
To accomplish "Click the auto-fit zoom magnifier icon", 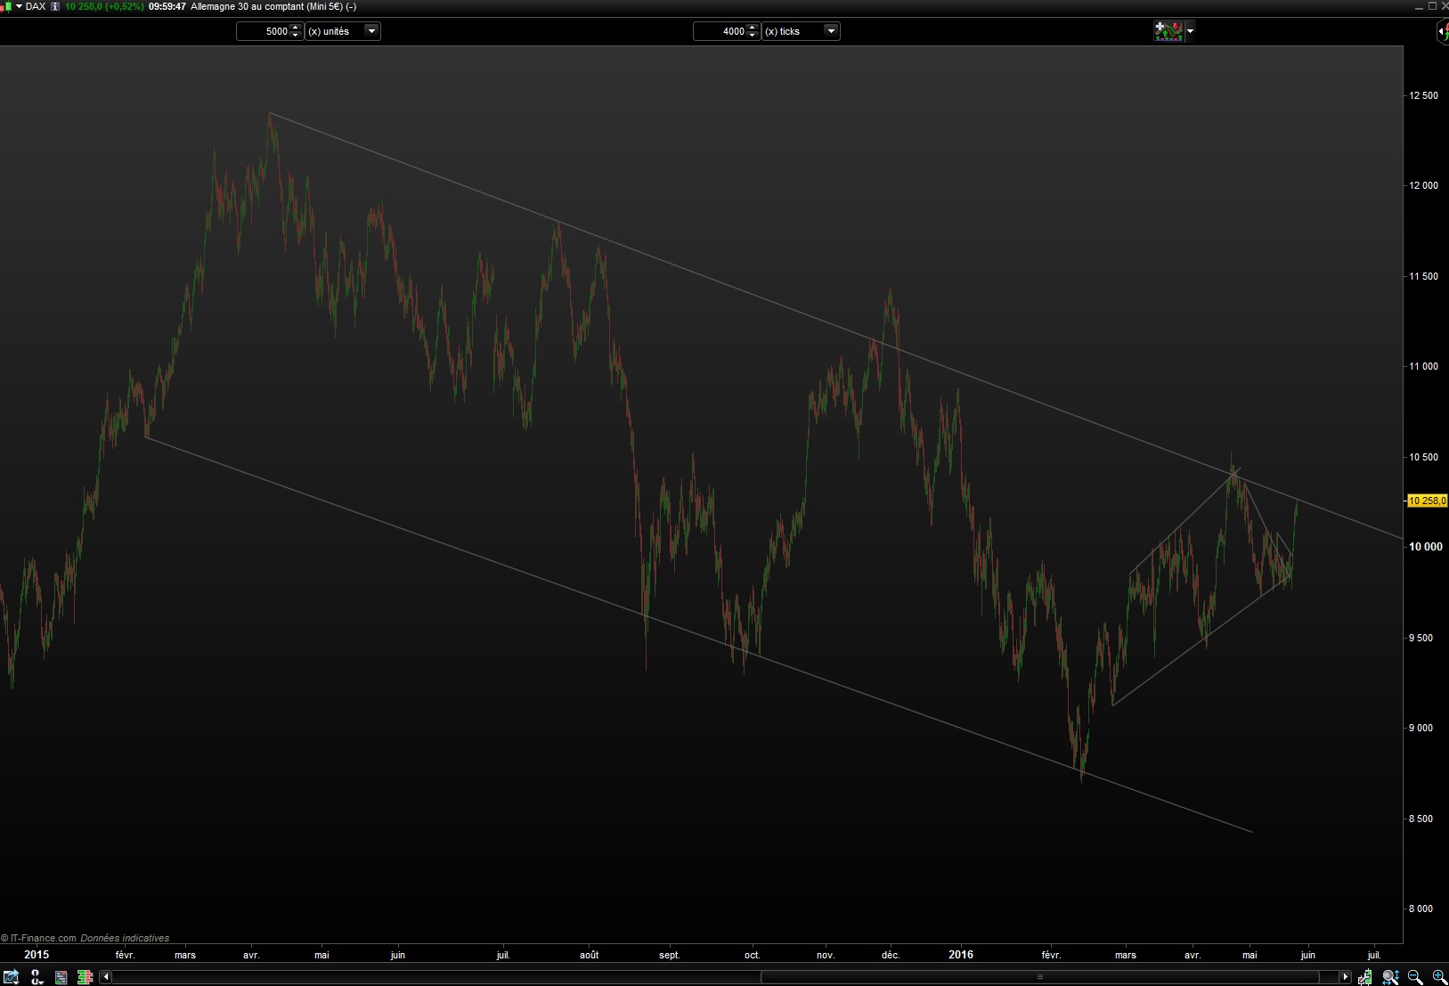I will pos(1391,977).
